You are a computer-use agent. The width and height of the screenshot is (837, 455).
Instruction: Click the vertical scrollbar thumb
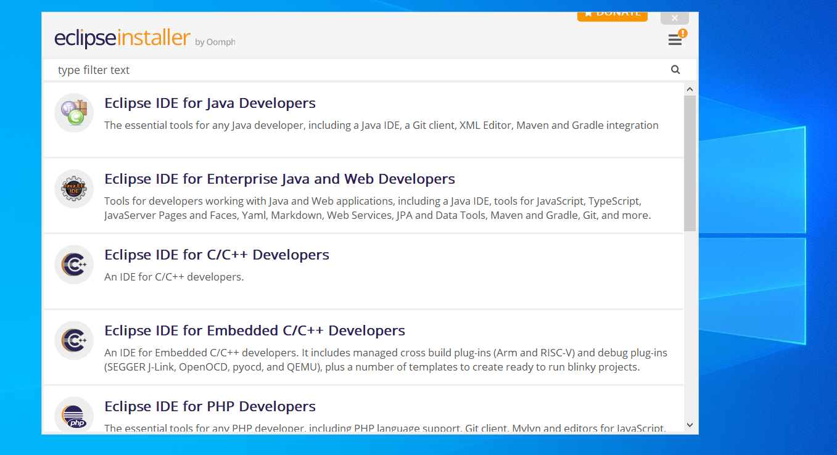[690, 163]
